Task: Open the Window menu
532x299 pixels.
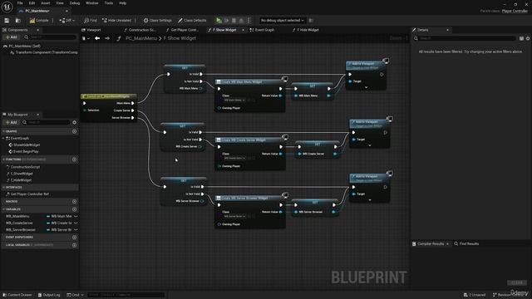Action: pos(92,3)
